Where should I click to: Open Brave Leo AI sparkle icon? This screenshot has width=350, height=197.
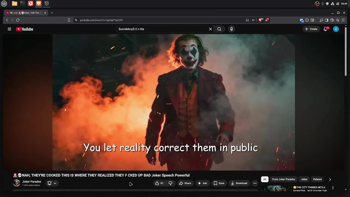click(338, 20)
